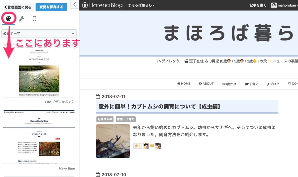Click the 2018-07-11 date link

click(x=113, y=96)
